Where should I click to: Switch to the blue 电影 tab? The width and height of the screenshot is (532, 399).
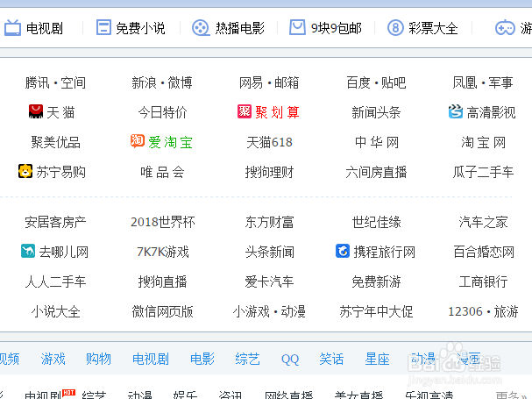202,359
